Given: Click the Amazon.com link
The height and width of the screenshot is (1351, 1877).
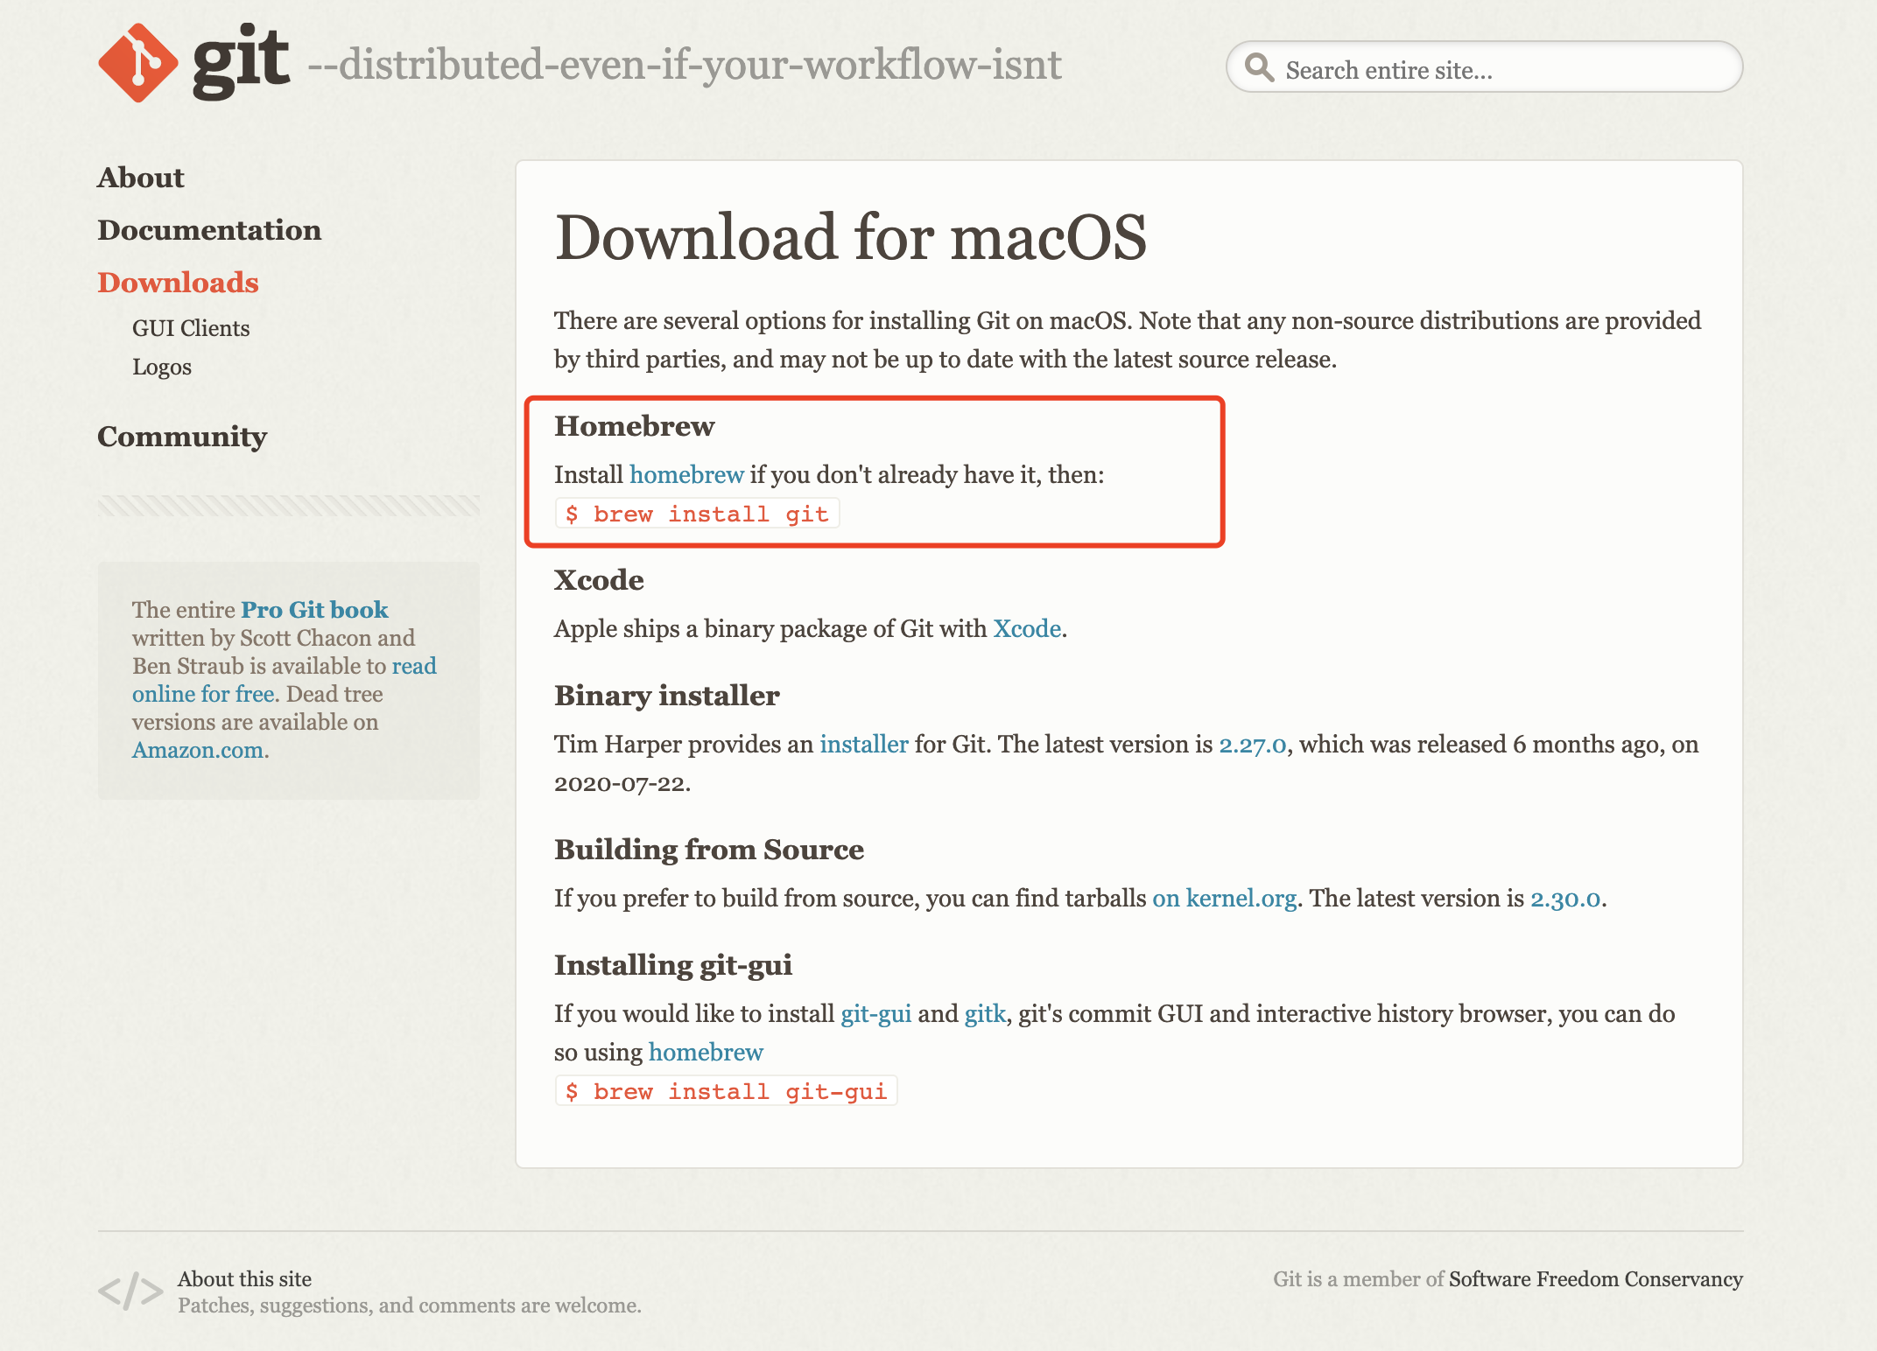Looking at the screenshot, I should click(x=198, y=750).
